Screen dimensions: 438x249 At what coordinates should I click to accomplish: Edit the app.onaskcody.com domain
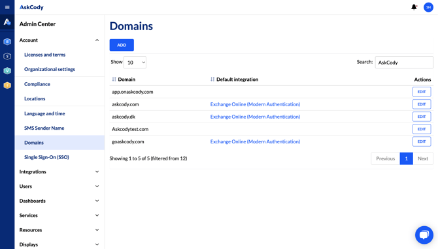(422, 92)
